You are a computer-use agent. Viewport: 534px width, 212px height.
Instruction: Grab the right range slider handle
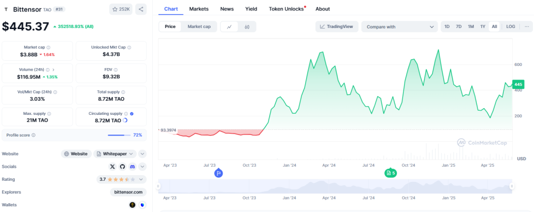(x=512, y=186)
